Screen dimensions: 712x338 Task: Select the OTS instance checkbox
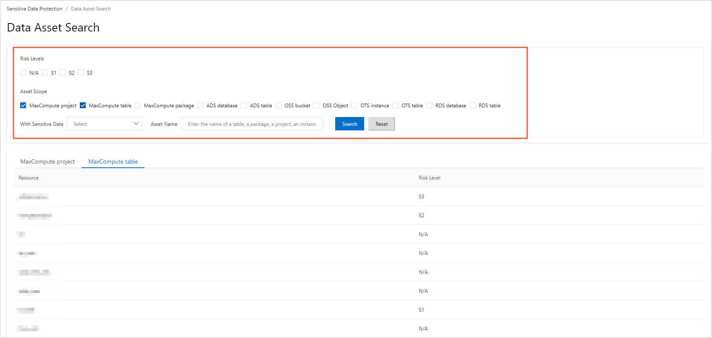coord(354,105)
